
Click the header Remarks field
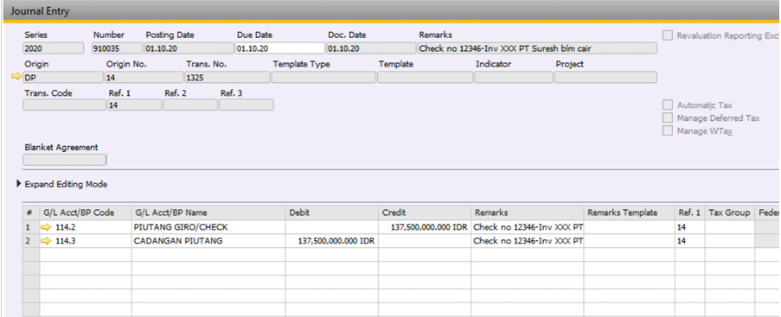tap(537, 48)
